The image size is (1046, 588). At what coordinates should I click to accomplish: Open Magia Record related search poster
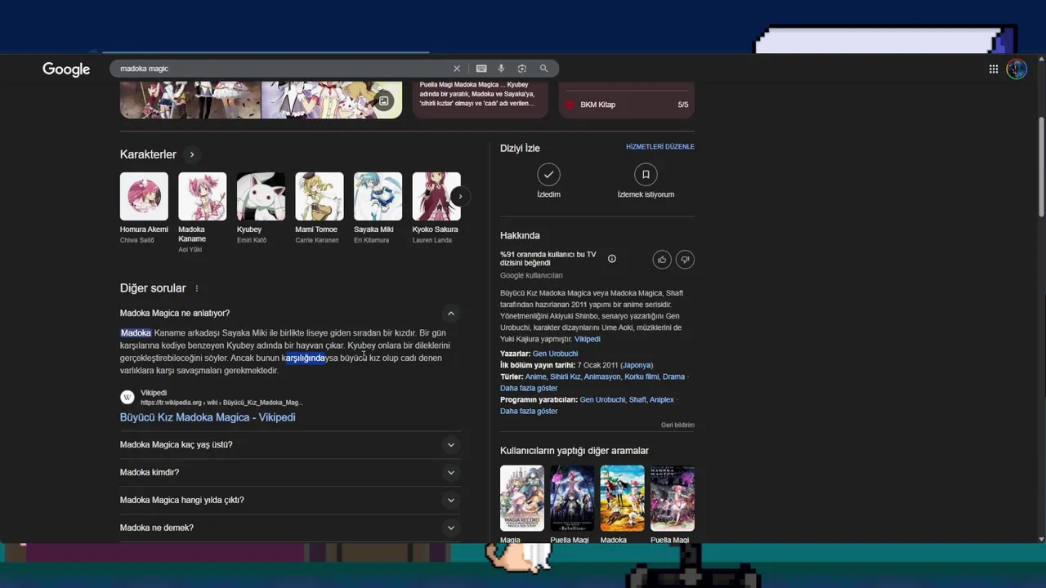521,498
